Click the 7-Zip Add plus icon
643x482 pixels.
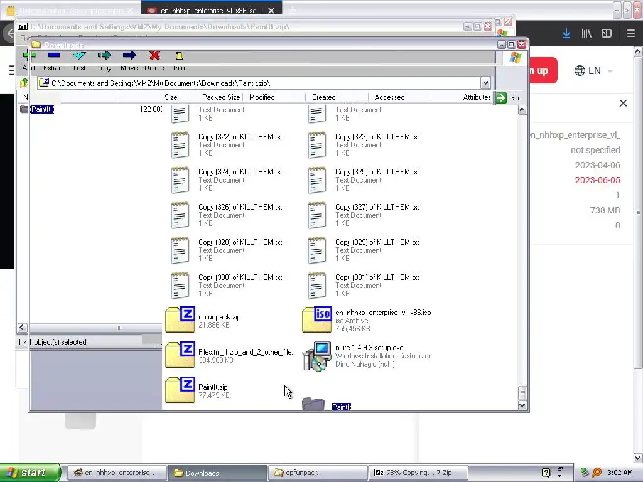[29, 55]
